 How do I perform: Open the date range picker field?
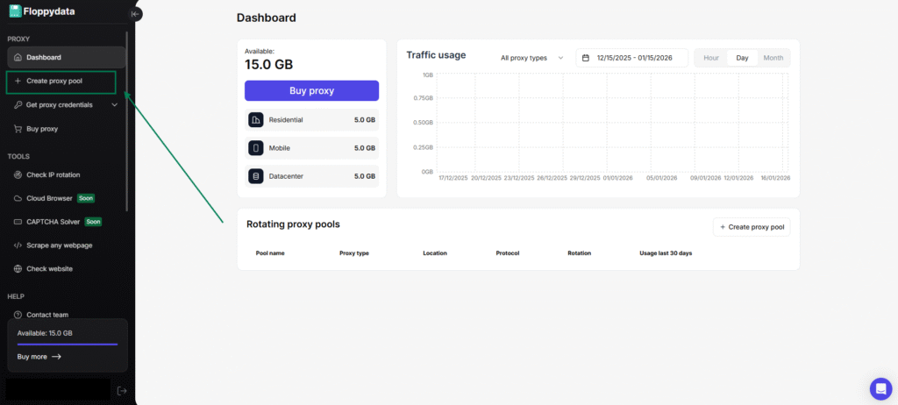(x=631, y=58)
